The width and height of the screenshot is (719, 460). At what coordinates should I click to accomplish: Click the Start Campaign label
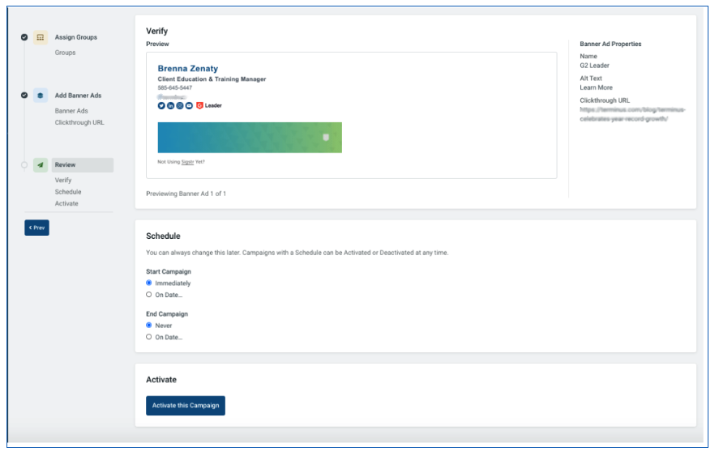(169, 271)
